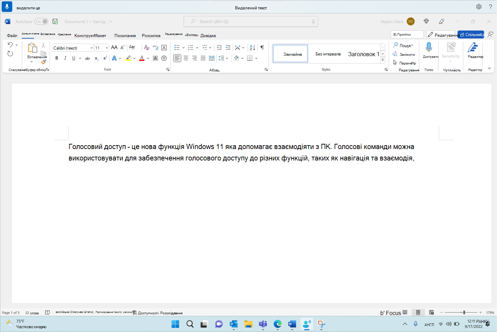Click the Format Painter brush icon

[43, 62]
